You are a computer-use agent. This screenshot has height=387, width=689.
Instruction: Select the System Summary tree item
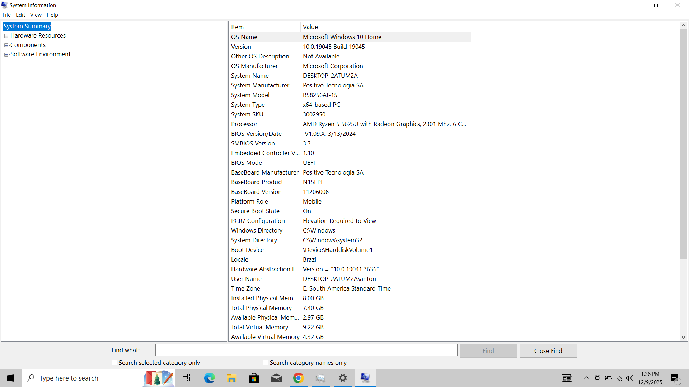[27, 26]
